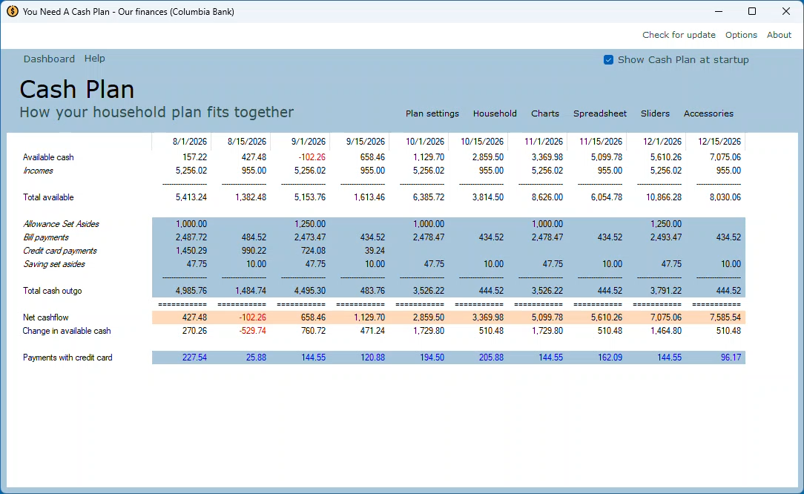Click Credit card payments row label
804x494 pixels.
pyautogui.click(x=60, y=251)
